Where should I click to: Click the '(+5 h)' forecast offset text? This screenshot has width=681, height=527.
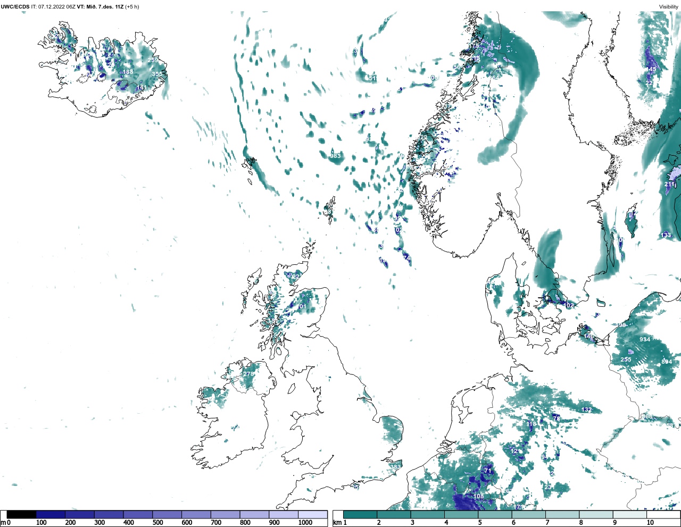pyautogui.click(x=132, y=7)
